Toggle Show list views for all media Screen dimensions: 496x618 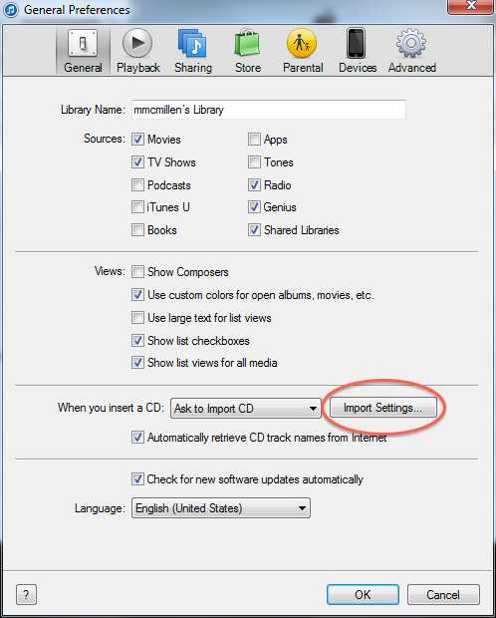[x=137, y=363]
